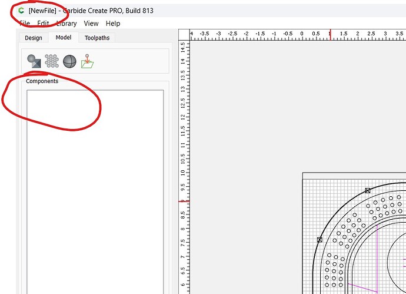
Task: Open the Help menu
Action: click(113, 24)
